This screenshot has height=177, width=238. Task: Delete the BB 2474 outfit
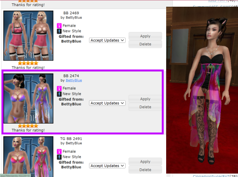click(145, 107)
